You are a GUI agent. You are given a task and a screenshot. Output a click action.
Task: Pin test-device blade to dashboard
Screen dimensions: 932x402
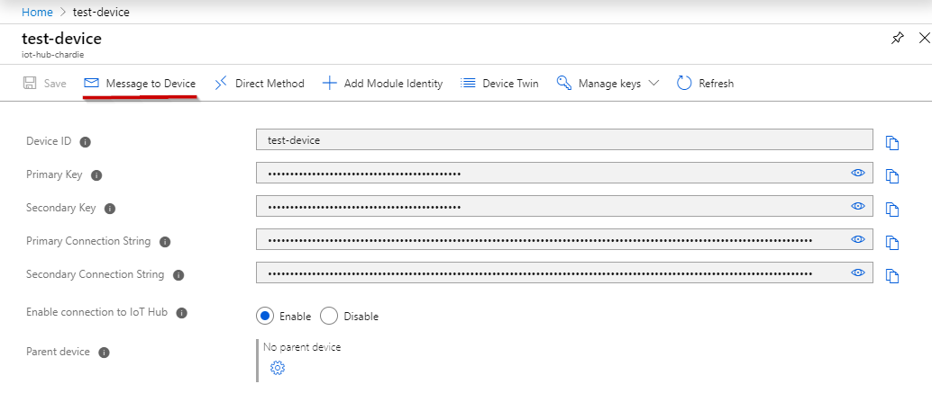click(898, 39)
